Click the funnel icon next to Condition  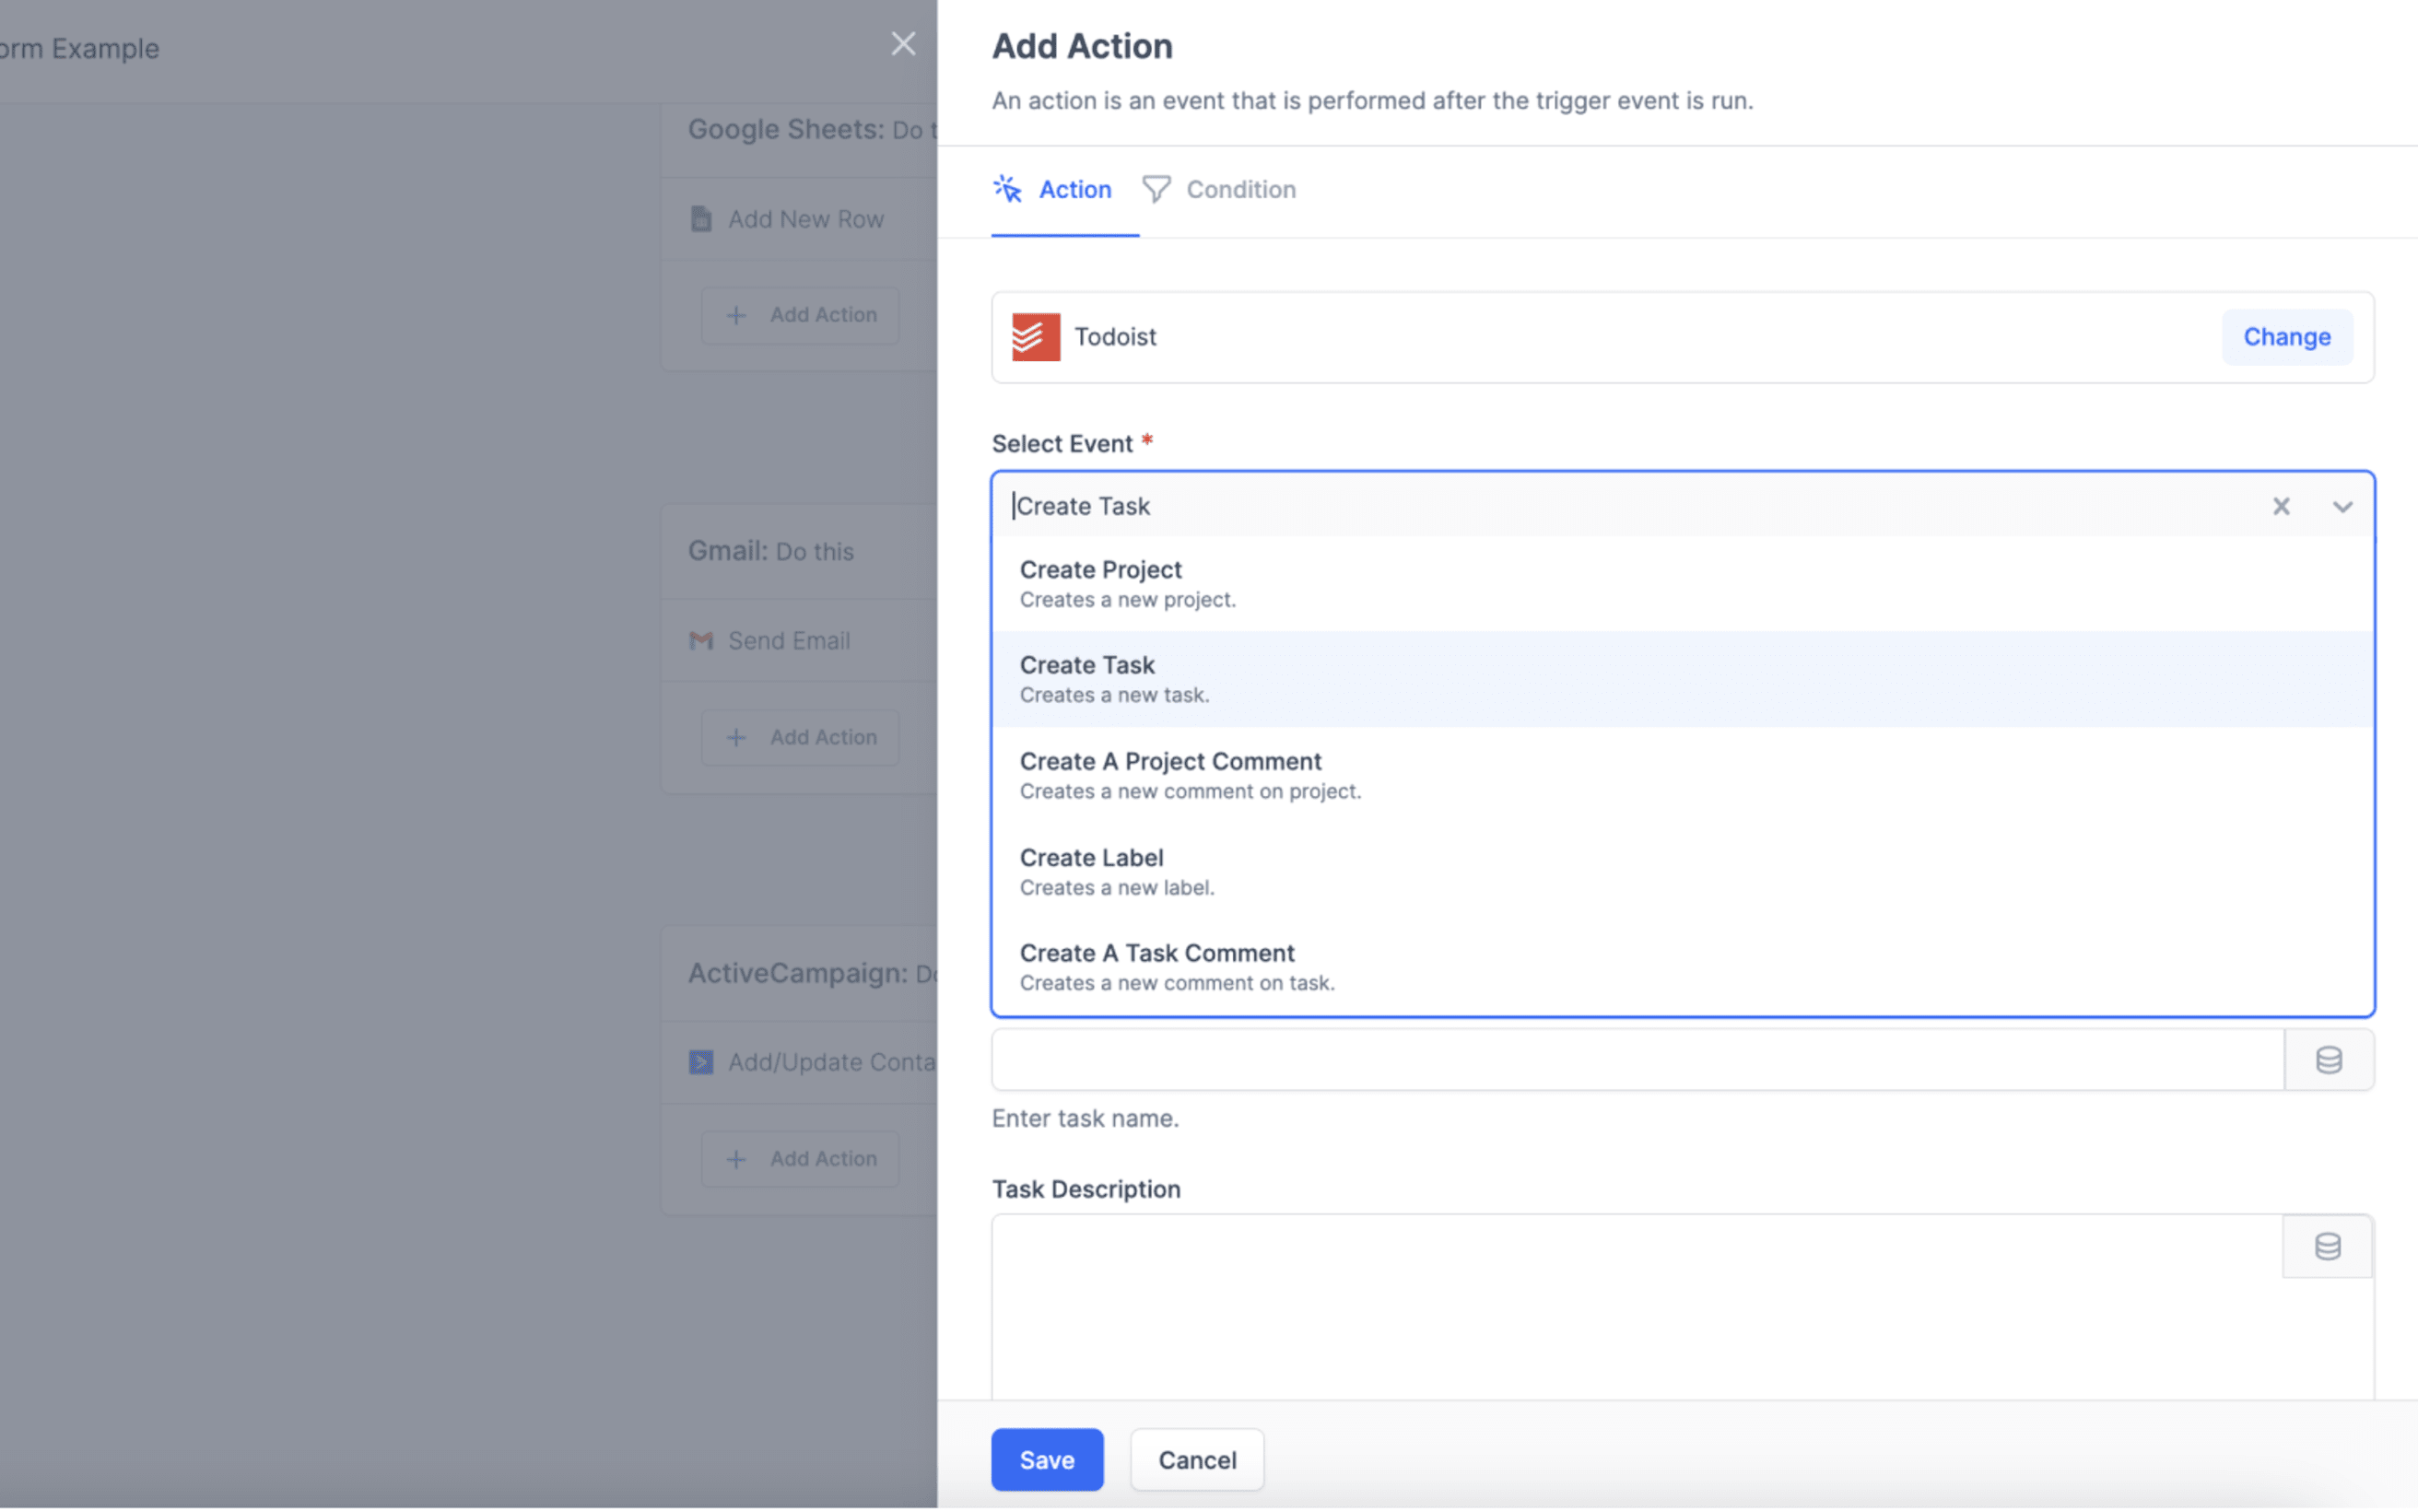tap(1155, 189)
